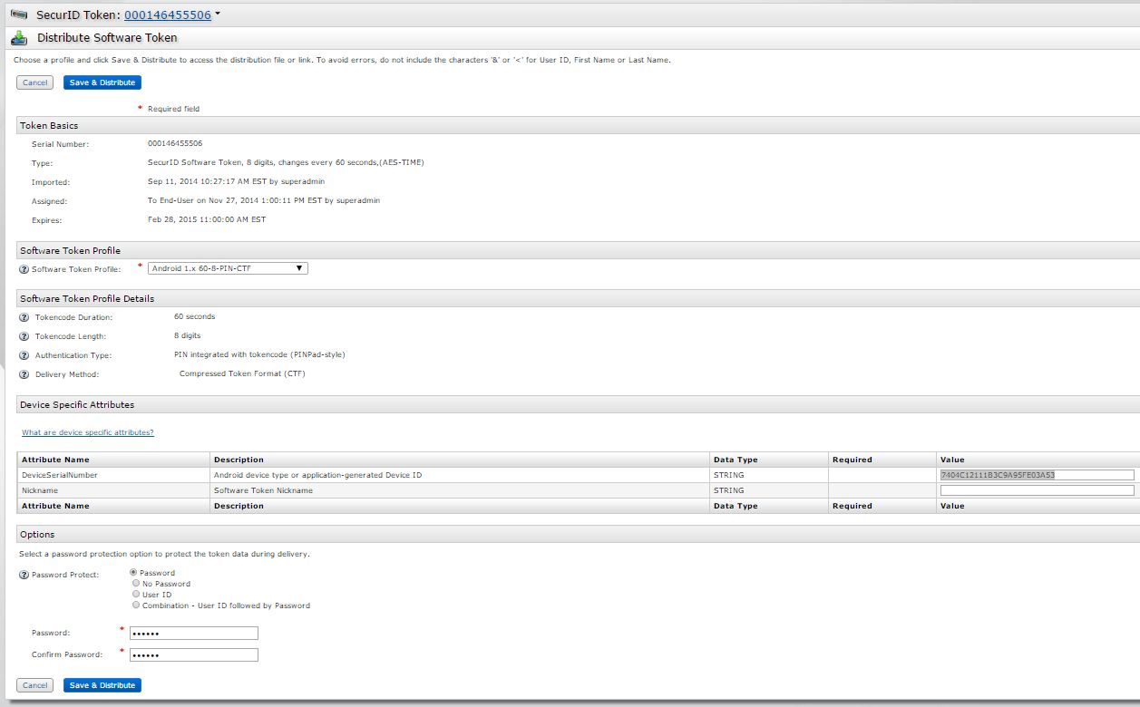Open help icon for Tokencode Length
Screen dimensions: 1140x707
click(24, 336)
